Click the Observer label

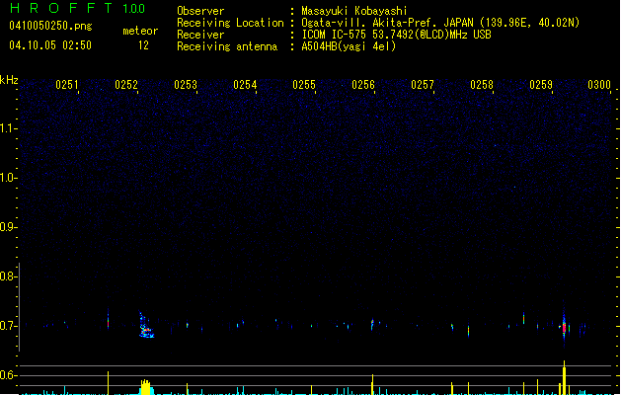tap(200, 11)
